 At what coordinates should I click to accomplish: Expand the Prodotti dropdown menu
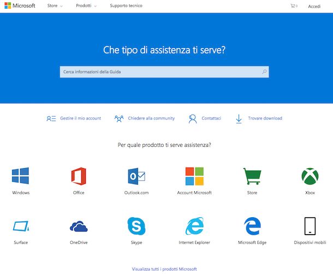pos(86,6)
